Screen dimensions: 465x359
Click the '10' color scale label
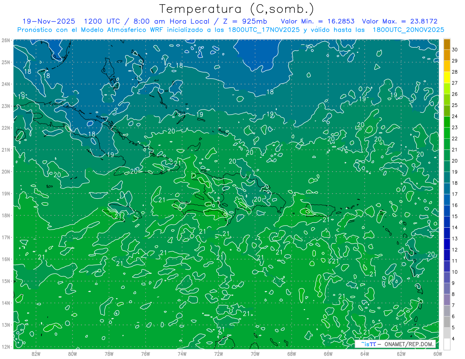tap(455, 272)
